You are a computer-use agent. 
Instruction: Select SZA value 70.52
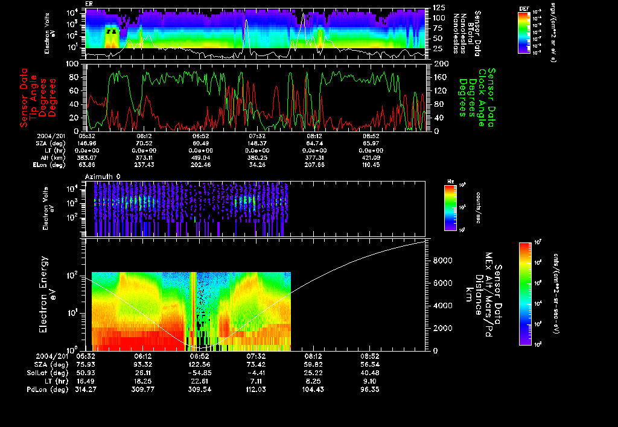tap(144, 144)
